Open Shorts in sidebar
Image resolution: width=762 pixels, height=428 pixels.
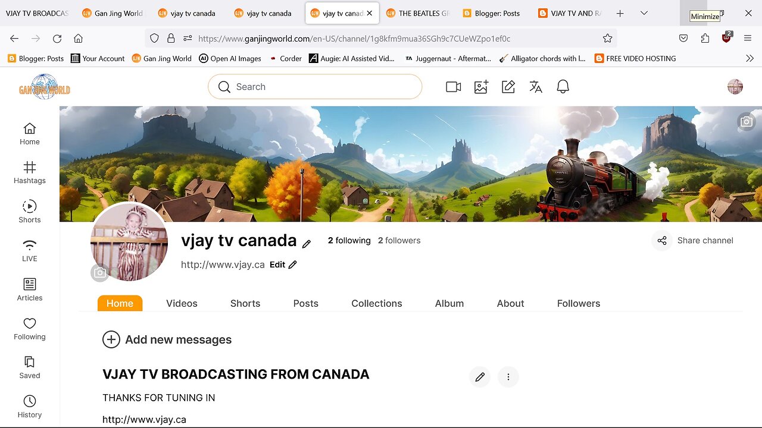(x=30, y=212)
